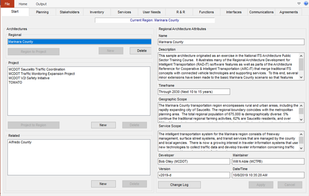Switch to the Services tab
The height and width of the screenshot is (196, 309).
(124, 12)
